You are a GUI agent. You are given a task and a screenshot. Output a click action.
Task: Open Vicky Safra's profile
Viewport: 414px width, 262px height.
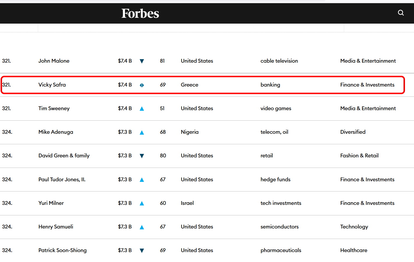(52, 85)
